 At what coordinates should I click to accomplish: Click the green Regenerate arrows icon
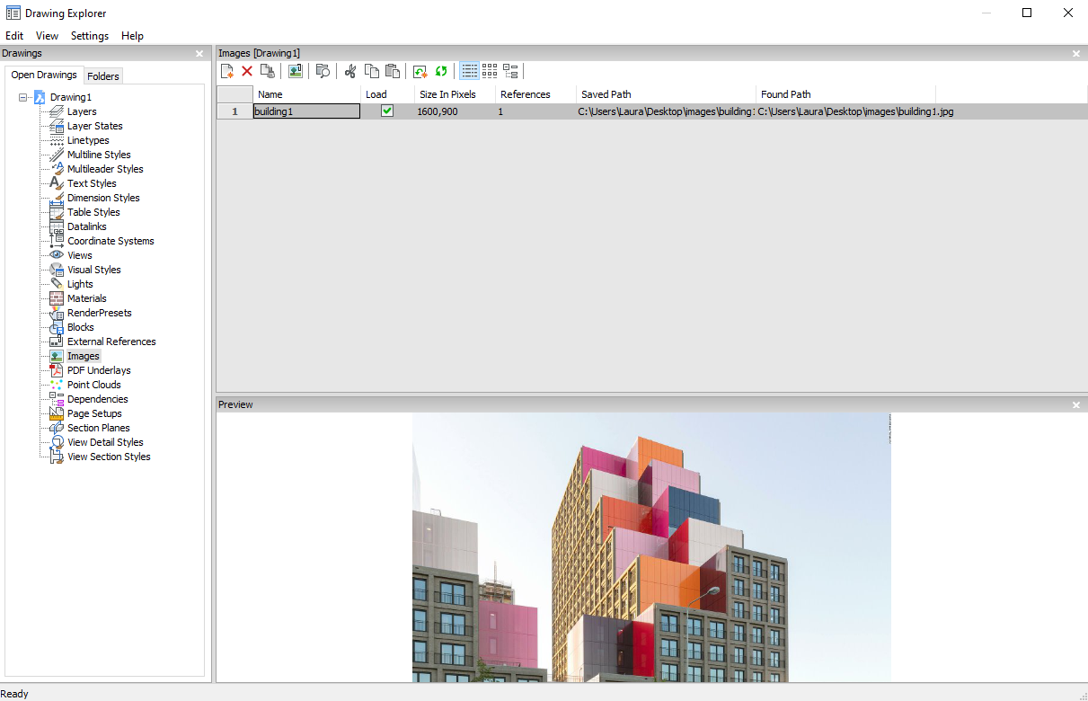[441, 71]
